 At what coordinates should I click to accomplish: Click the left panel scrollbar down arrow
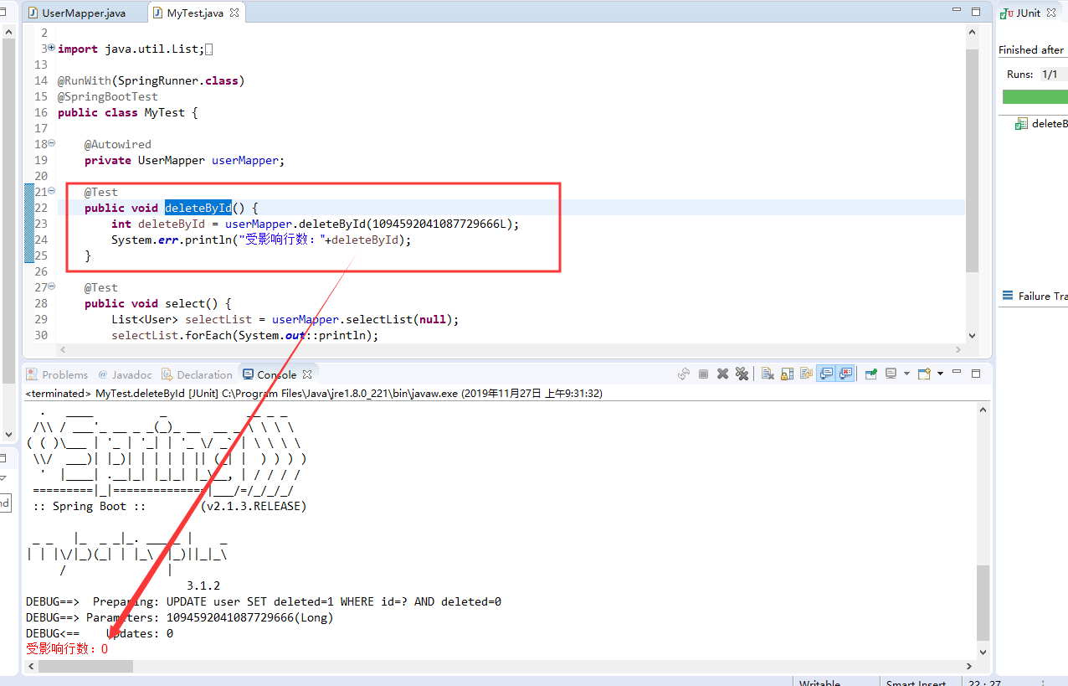tap(8, 435)
